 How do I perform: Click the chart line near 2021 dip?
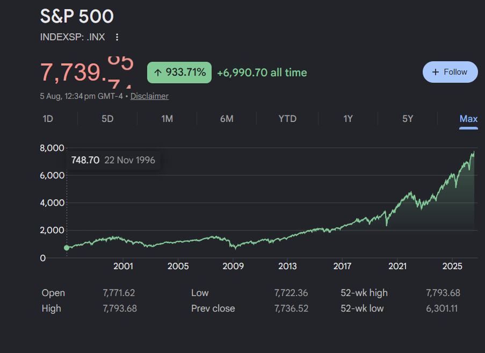pyautogui.click(x=386, y=224)
